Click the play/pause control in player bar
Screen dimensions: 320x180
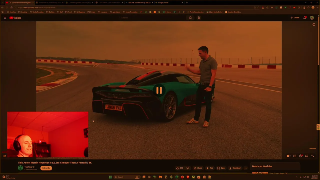[x=4, y=156]
